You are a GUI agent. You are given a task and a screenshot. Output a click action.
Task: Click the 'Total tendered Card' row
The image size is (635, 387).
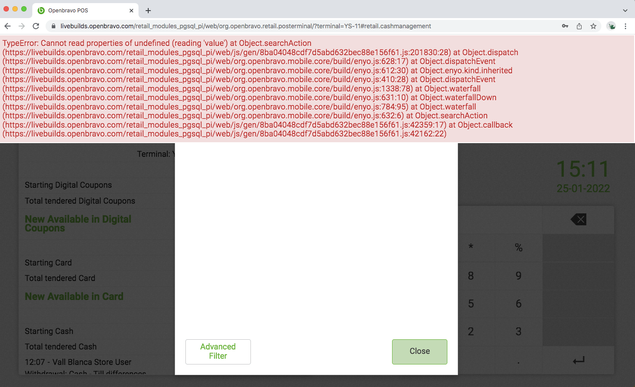tap(97, 278)
